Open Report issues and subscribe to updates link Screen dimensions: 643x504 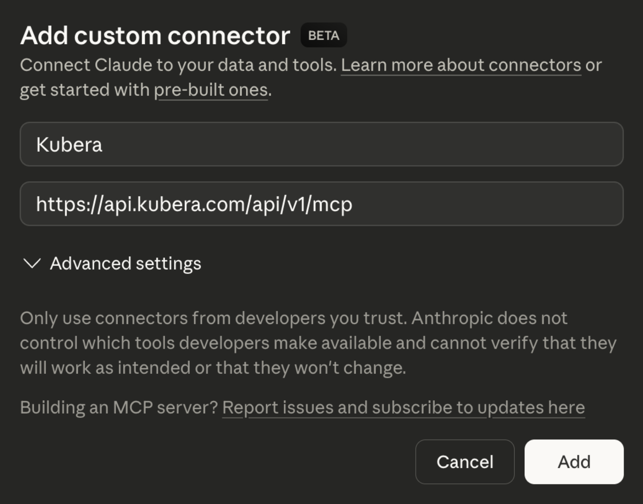[x=403, y=408]
